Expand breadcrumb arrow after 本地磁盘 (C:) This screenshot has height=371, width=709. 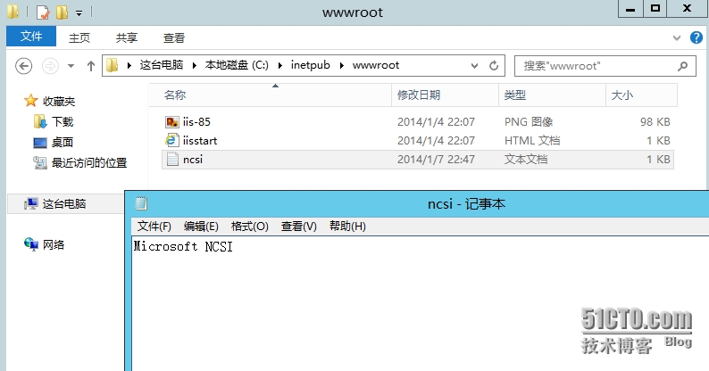279,66
